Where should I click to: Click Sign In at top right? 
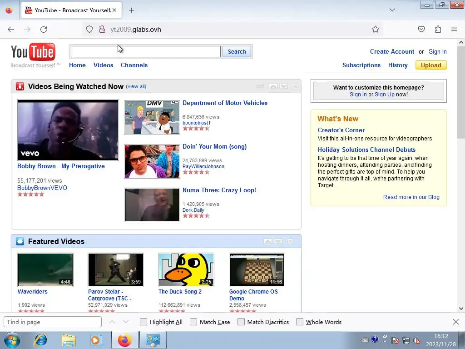tap(437, 51)
